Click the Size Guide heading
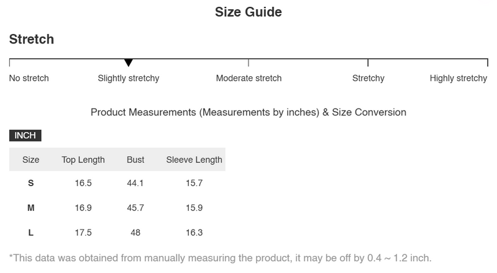 248,12
